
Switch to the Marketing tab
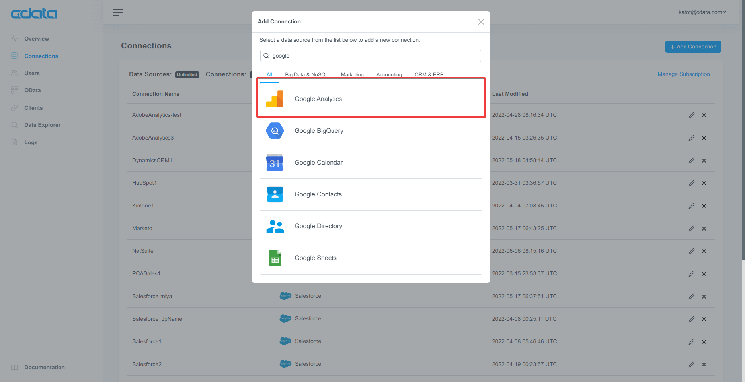coord(352,74)
